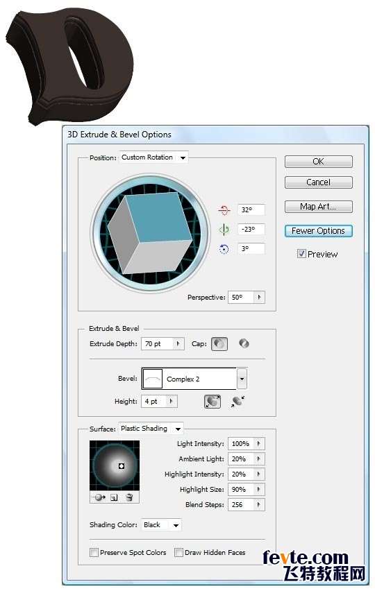Choose the Bevel Extent Out icon

click(x=212, y=402)
